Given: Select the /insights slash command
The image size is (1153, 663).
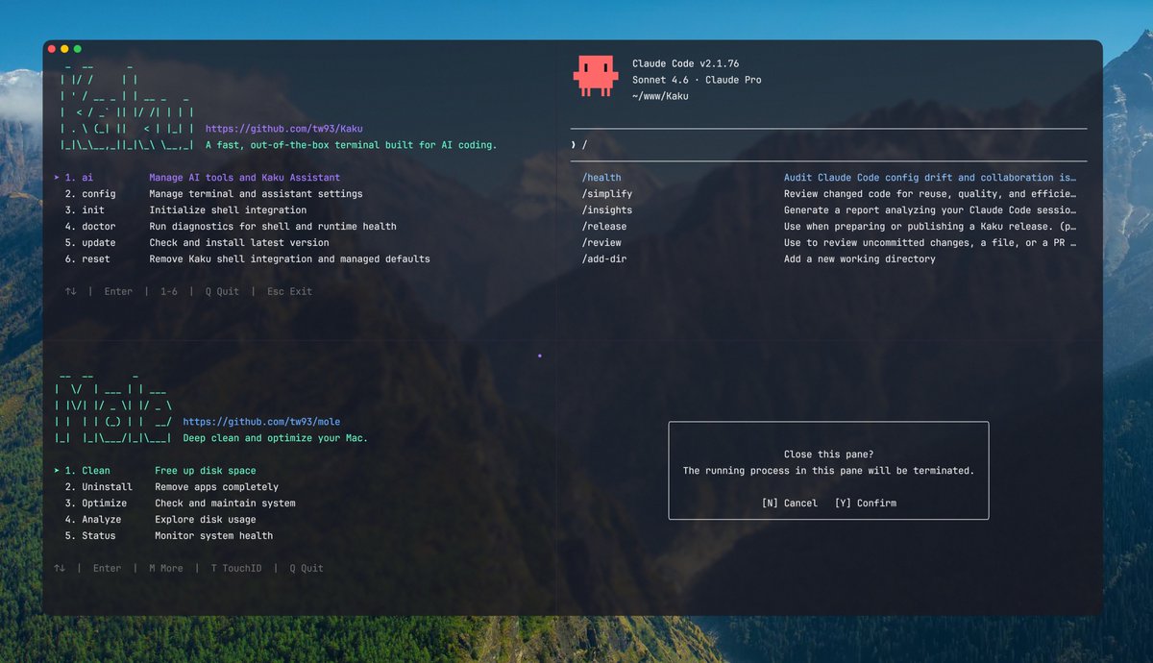Looking at the screenshot, I should [x=607, y=210].
